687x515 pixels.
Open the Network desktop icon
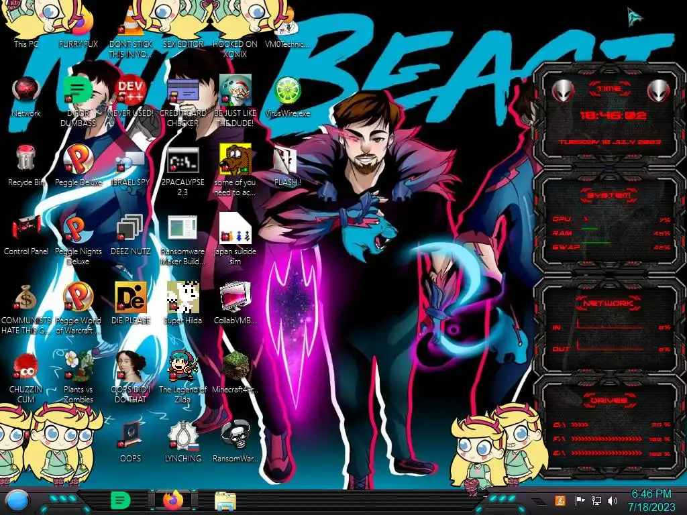(x=26, y=97)
